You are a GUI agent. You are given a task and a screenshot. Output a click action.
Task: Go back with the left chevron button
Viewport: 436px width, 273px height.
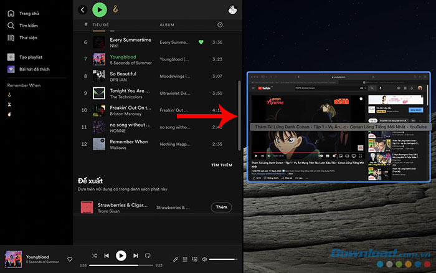click(83, 9)
